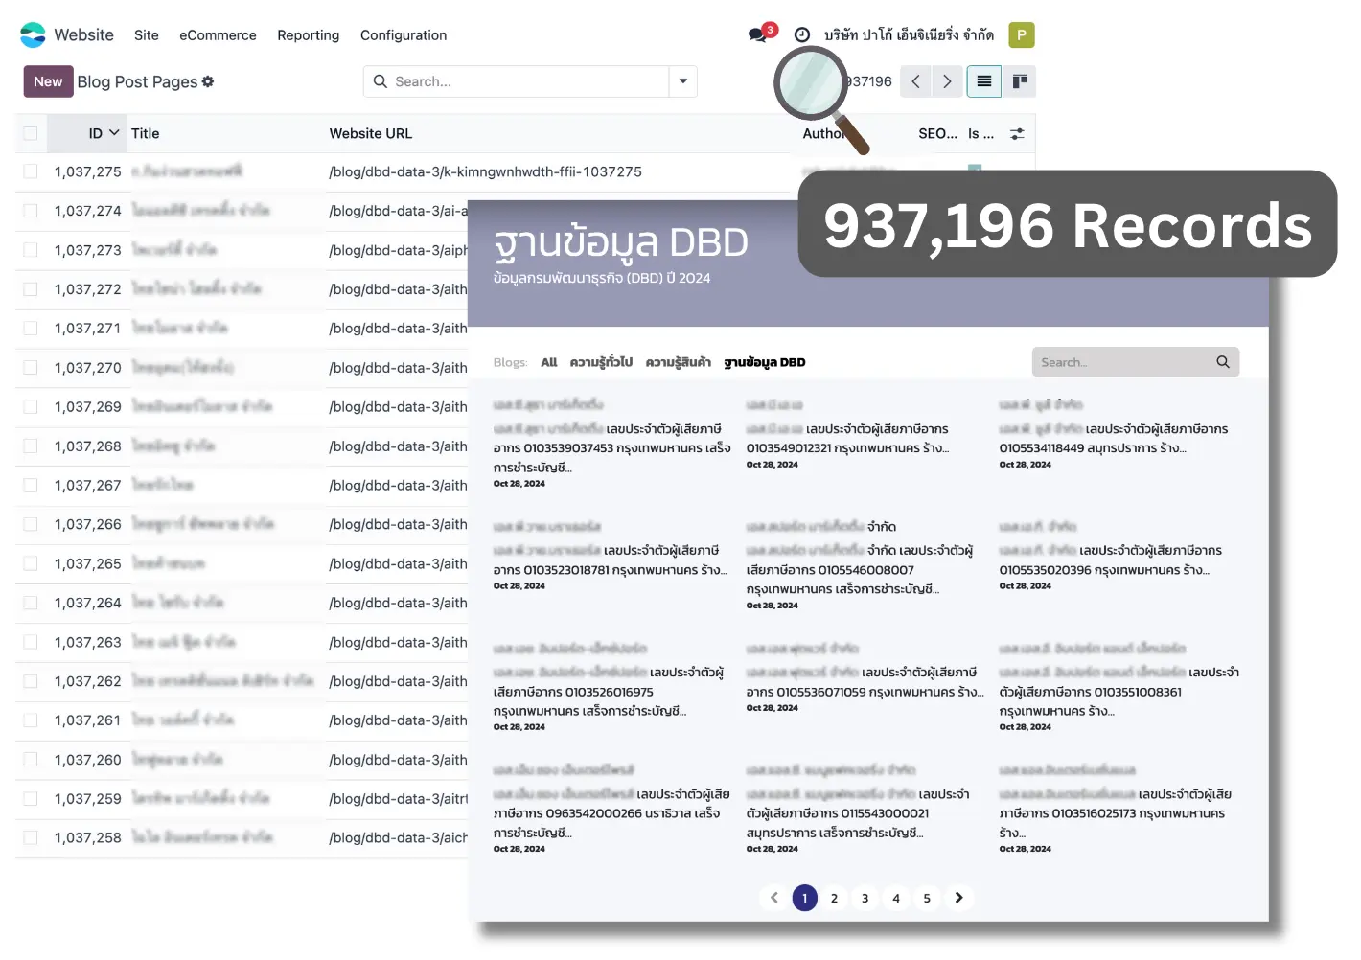Click the ID cell 1,037,264
This screenshot has width=1361, height=960.
coord(87,603)
